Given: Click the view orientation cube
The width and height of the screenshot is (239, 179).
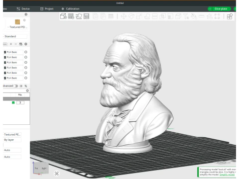Looking at the screenshot, I should 41,168.
